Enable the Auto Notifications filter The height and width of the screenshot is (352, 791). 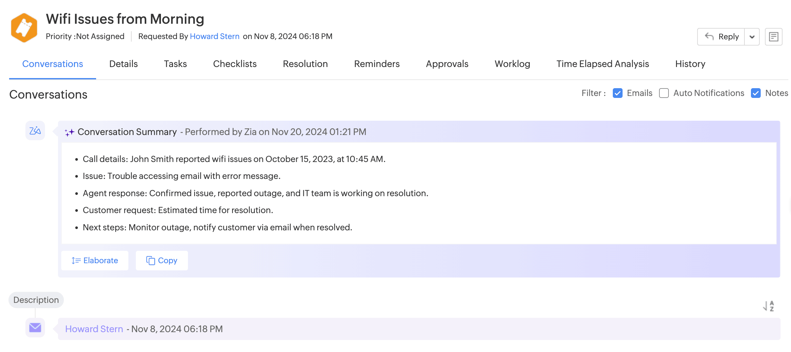(x=664, y=93)
